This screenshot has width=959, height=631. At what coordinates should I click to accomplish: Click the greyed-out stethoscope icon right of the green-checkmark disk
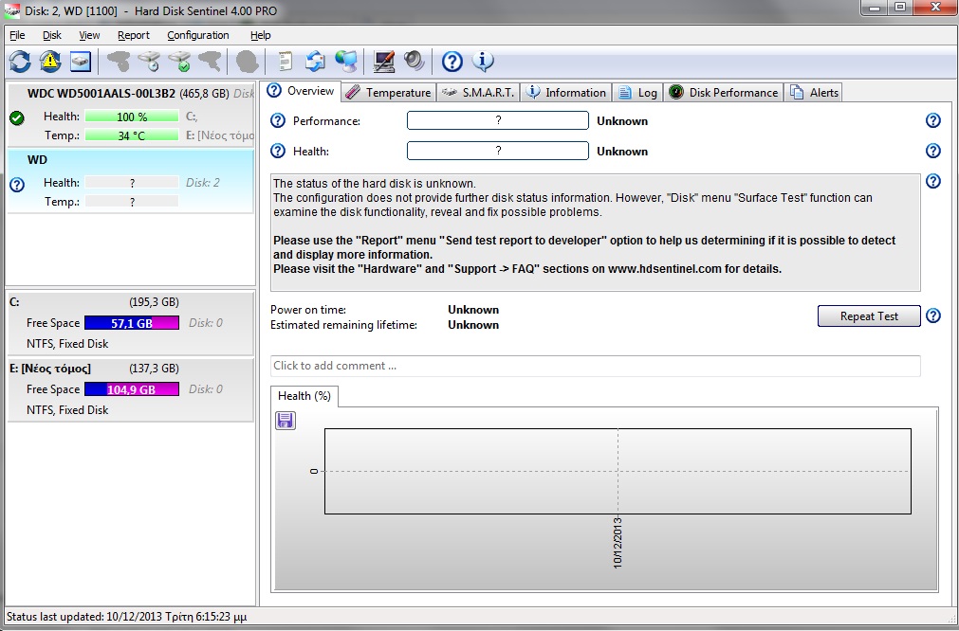click(x=210, y=61)
